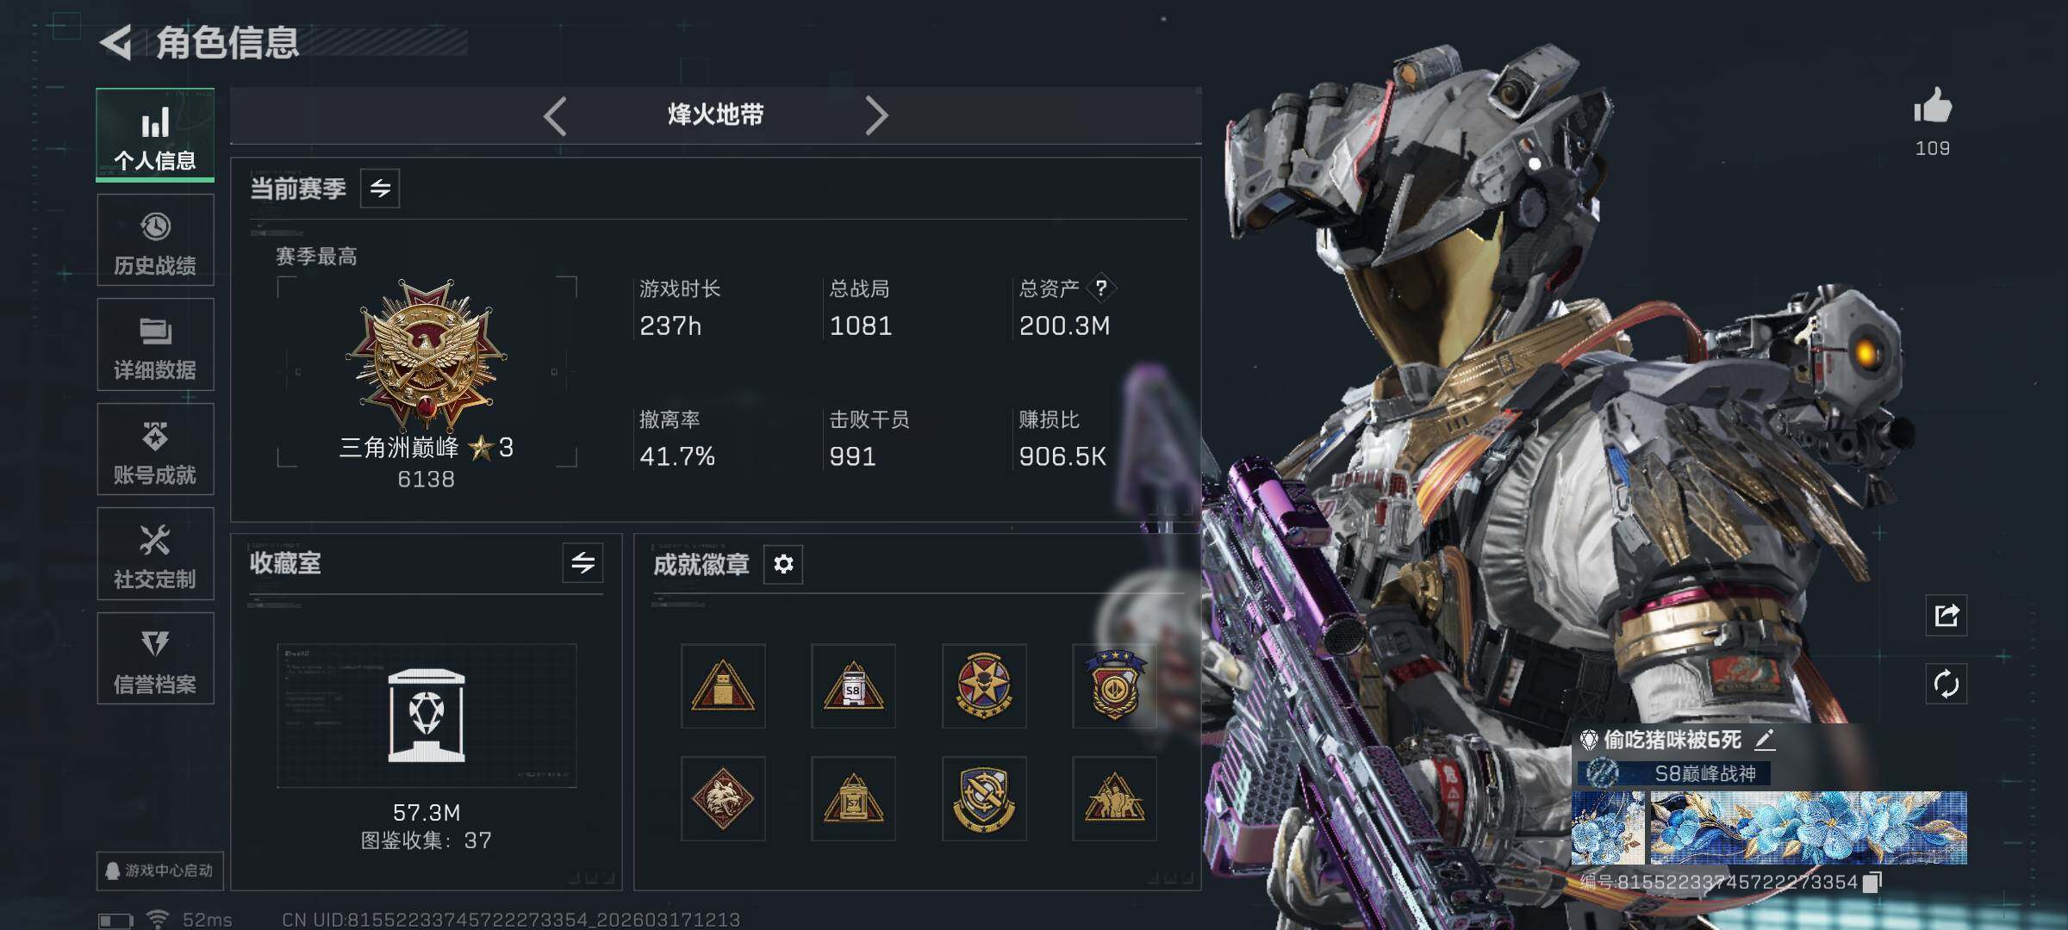The height and width of the screenshot is (930, 2068).
Task: Click 游戏中心启动 button
Action: [160, 871]
